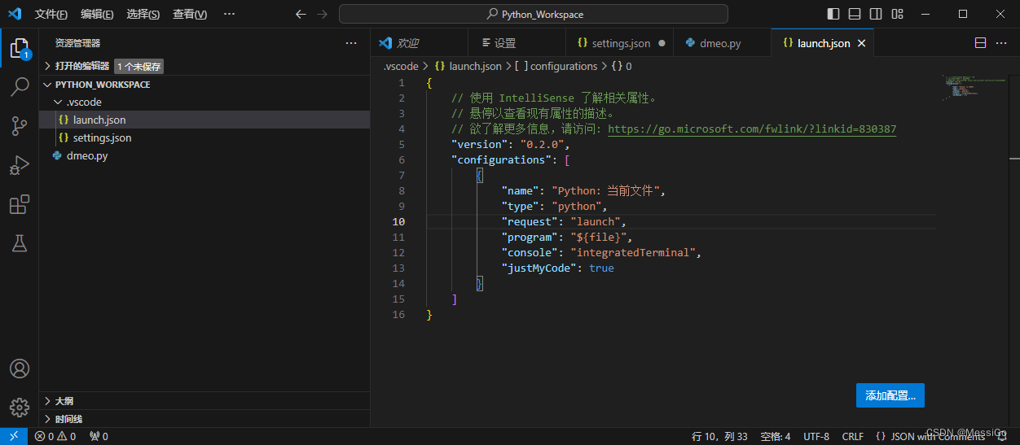Open the Extensions view icon
This screenshot has height=445, width=1020.
[19, 204]
